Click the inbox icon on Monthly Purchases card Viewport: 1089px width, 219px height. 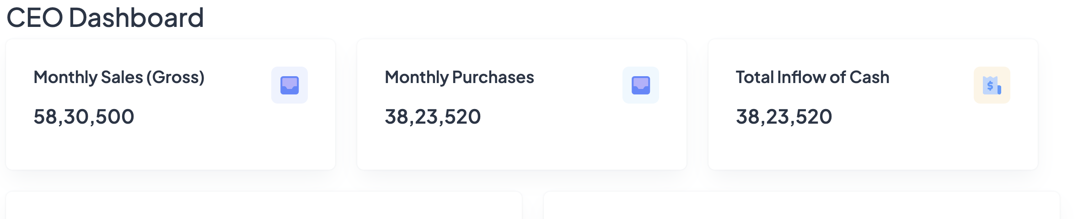tap(641, 85)
